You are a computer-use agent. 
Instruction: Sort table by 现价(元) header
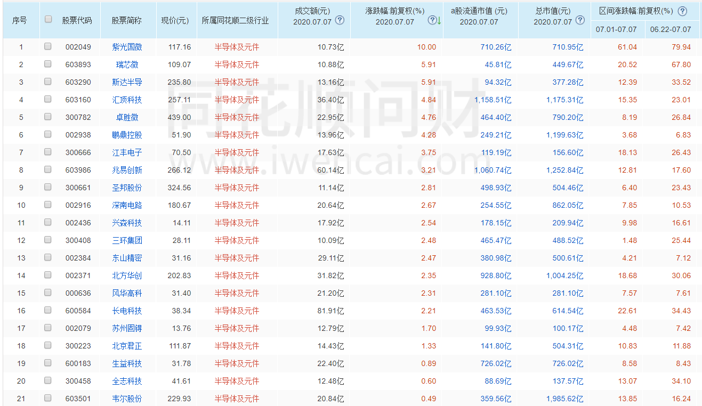pos(175,20)
